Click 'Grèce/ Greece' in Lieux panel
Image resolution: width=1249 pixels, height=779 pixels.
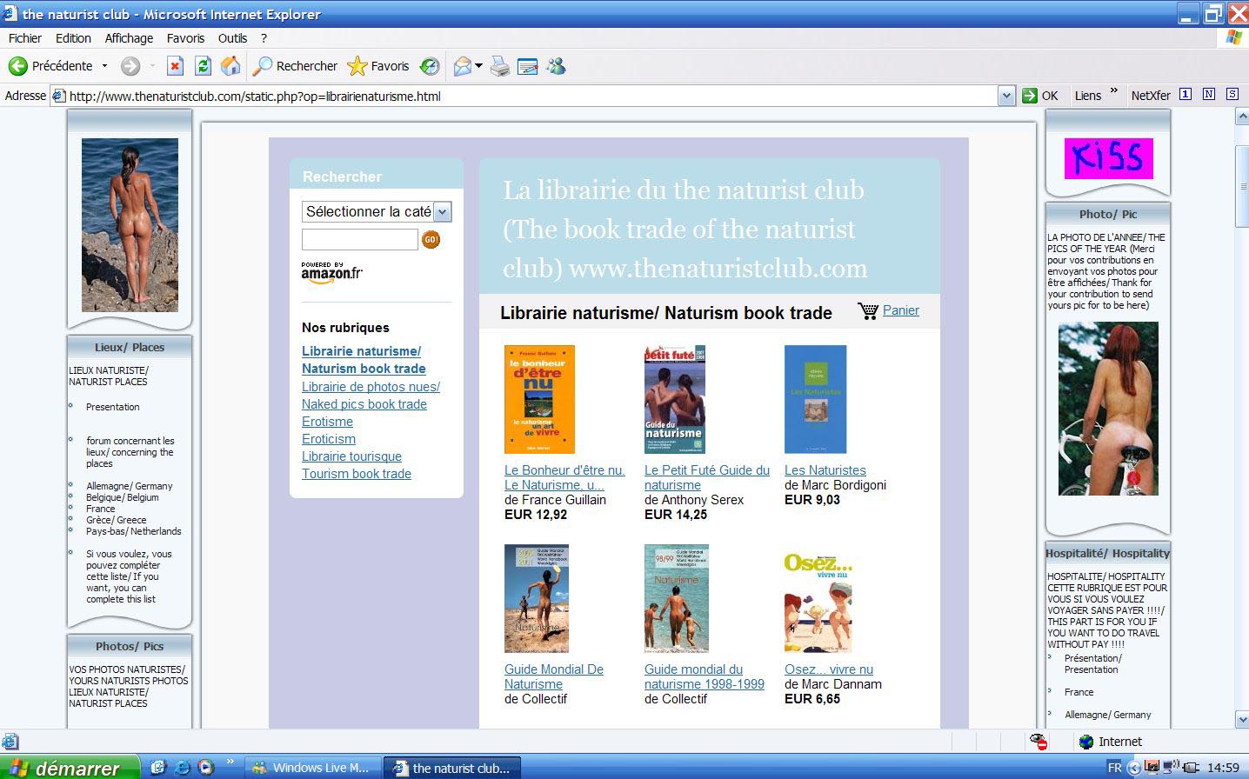tap(116, 520)
